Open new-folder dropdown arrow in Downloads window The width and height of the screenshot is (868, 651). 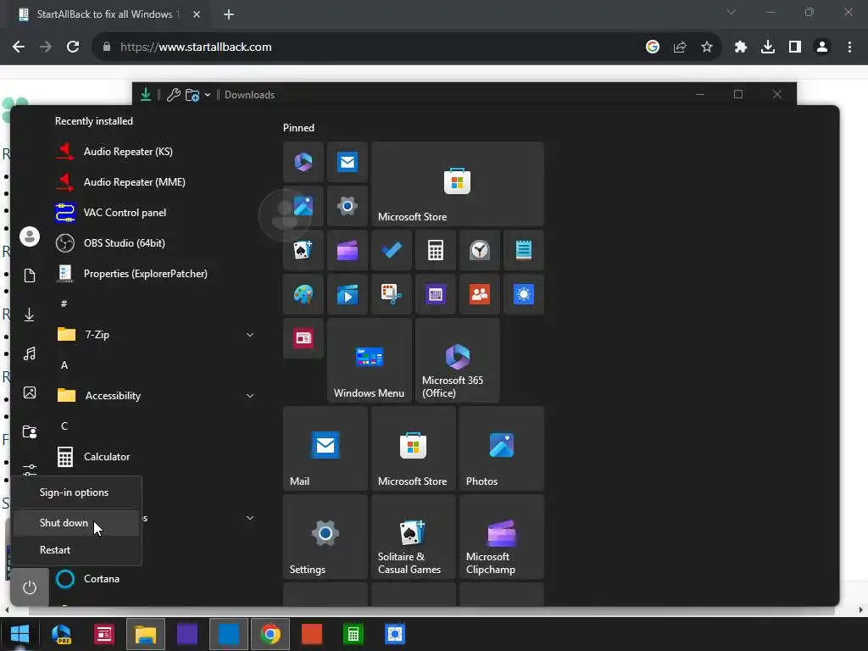(208, 95)
